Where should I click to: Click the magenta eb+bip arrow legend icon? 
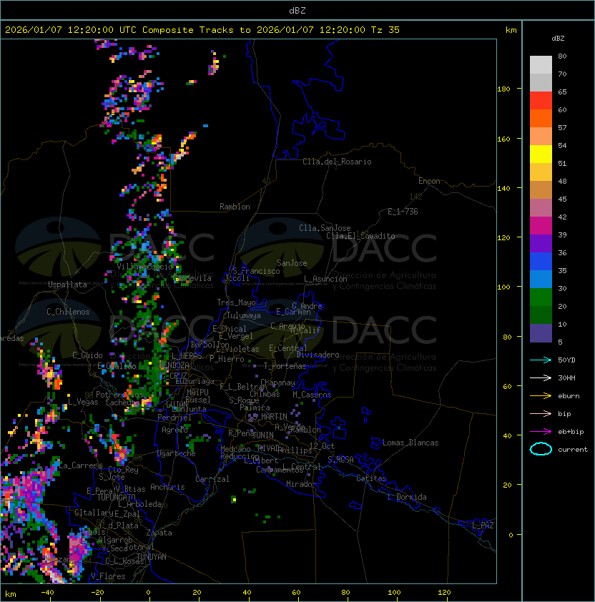(541, 432)
